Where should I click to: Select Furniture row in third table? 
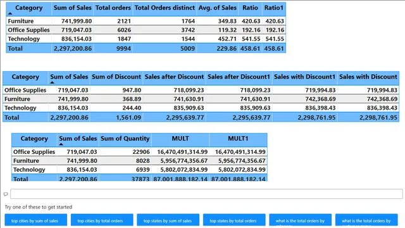[x=139, y=160]
